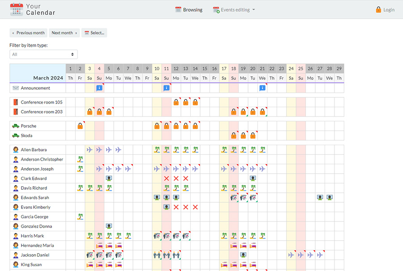Open the announcement icon on March 21
This screenshot has height=271, width=403.
tap(262, 88)
